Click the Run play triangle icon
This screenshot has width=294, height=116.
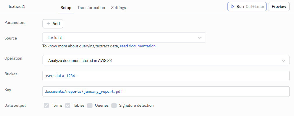pos(233,7)
